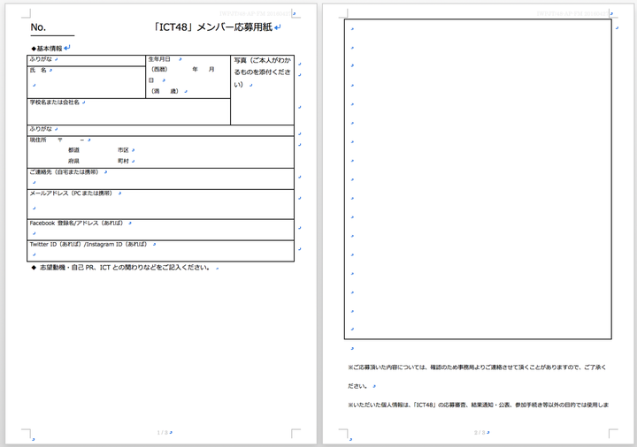Click the 「ICT48」メンバー応募用紙 title
This screenshot has height=447, width=637.
(x=215, y=27)
